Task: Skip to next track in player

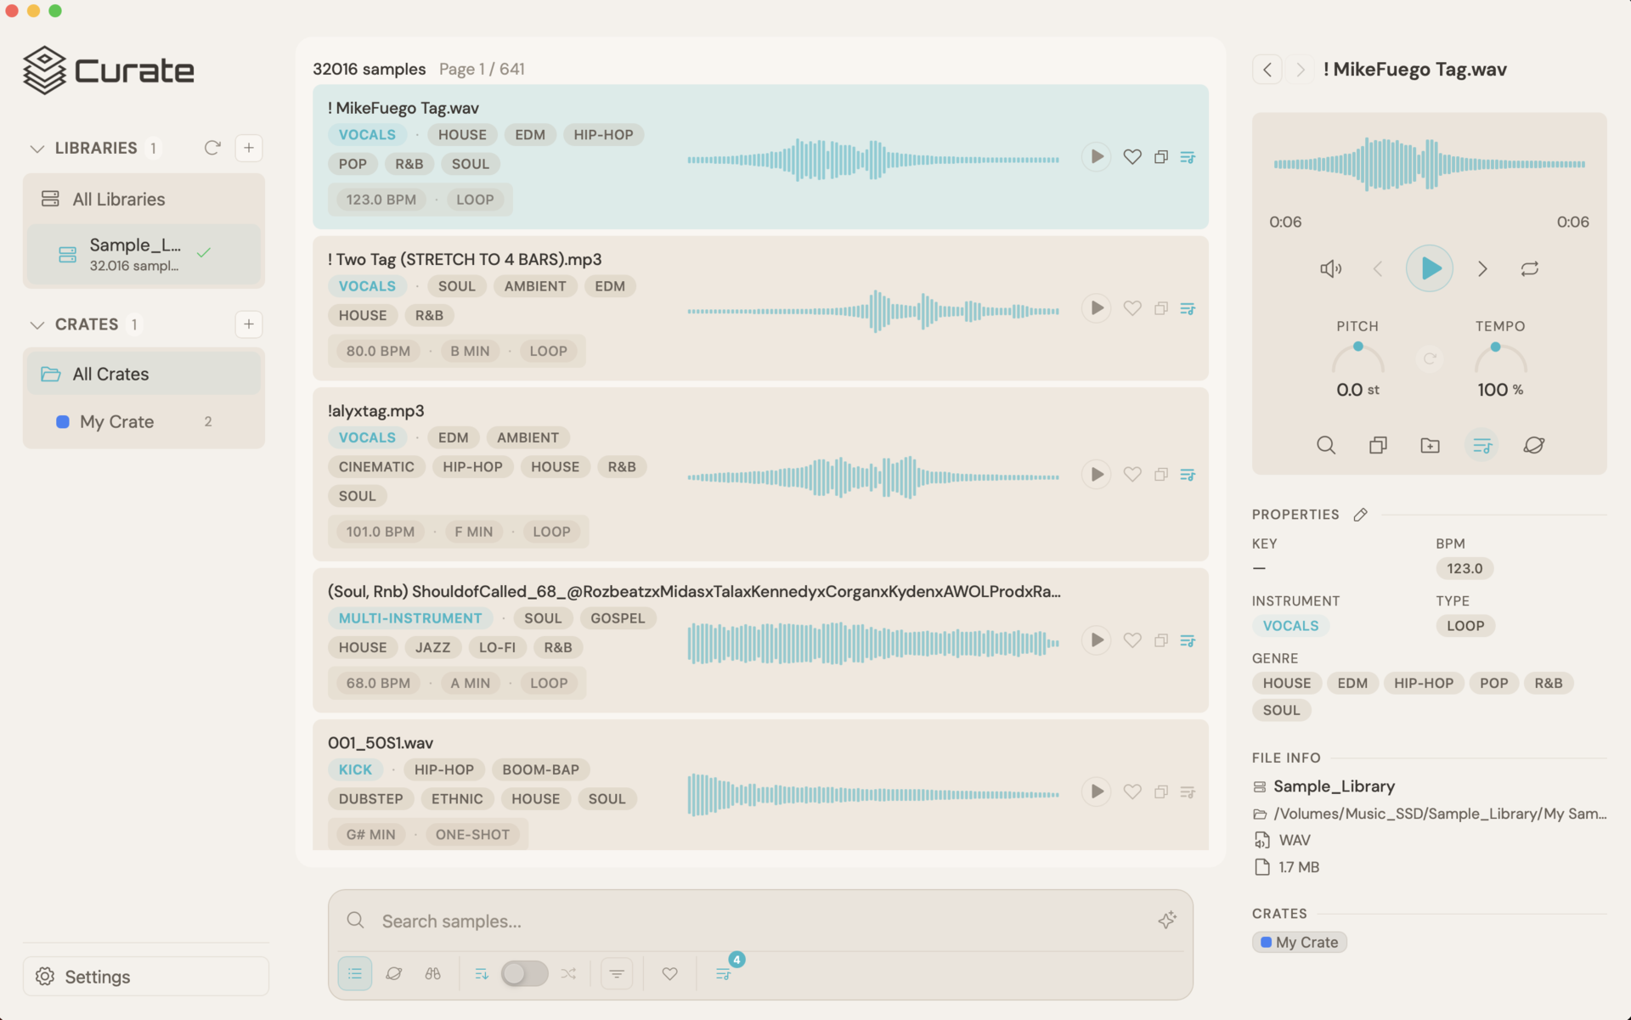Action: (1482, 269)
